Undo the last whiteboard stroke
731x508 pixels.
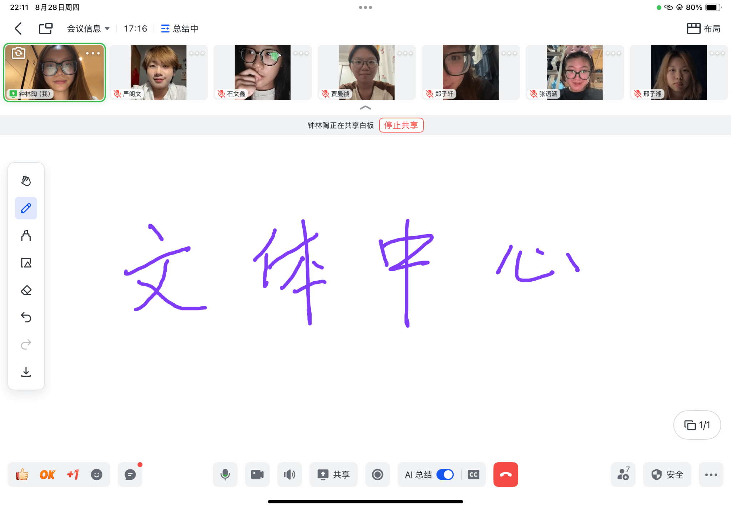tap(26, 317)
